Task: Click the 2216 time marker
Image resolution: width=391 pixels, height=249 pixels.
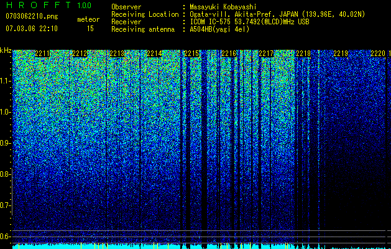Action: coord(229,54)
